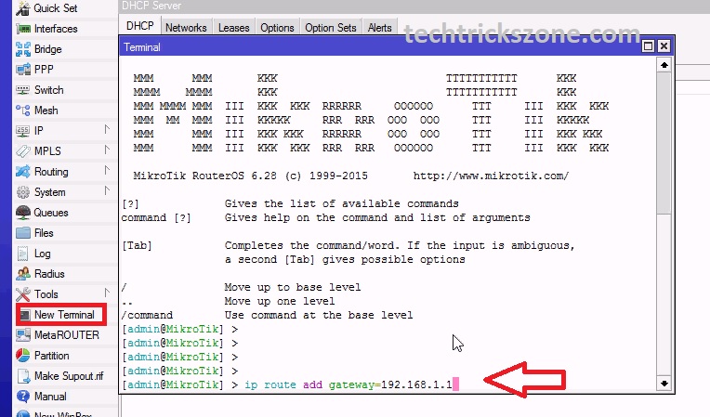710x417 pixels.
Task: Expand the System submenu arrow
Action: tap(107, 192)
